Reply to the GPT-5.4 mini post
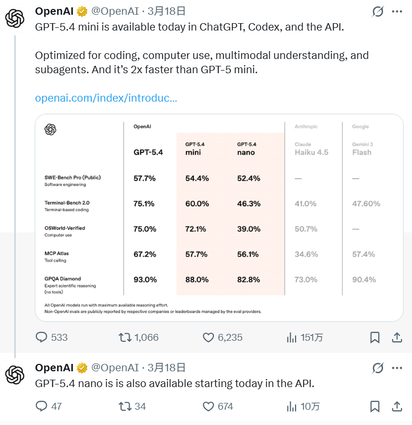Screen dimensions: 412x425 [42, 337]
